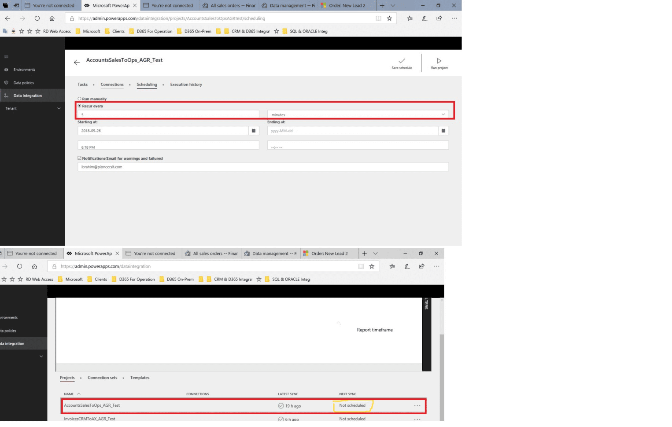Click the share icon in the upper browser window

(x=439, y=18)
